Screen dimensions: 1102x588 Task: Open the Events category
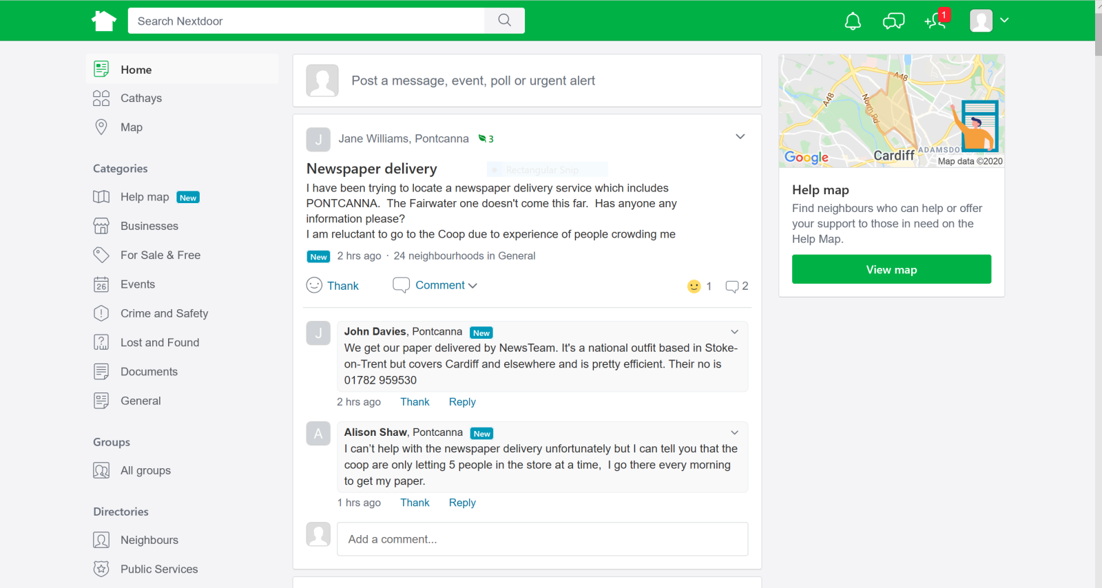(x=138, y=284)
